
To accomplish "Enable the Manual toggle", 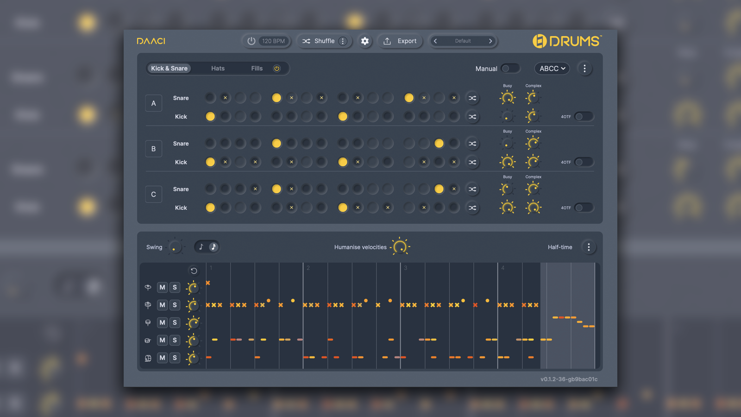I will tap(510, 68).
